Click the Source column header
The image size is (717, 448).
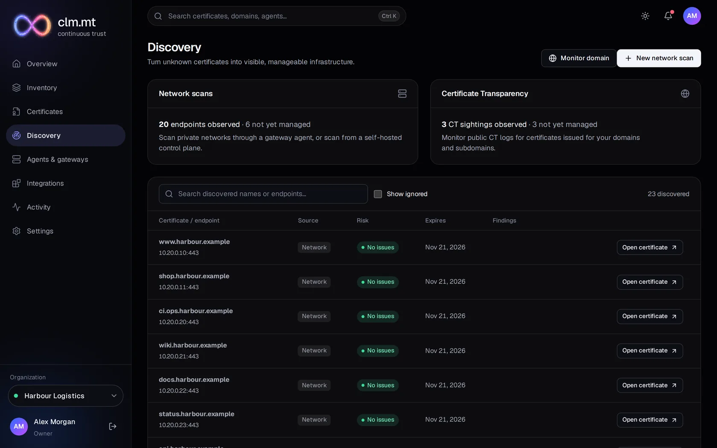308,221
